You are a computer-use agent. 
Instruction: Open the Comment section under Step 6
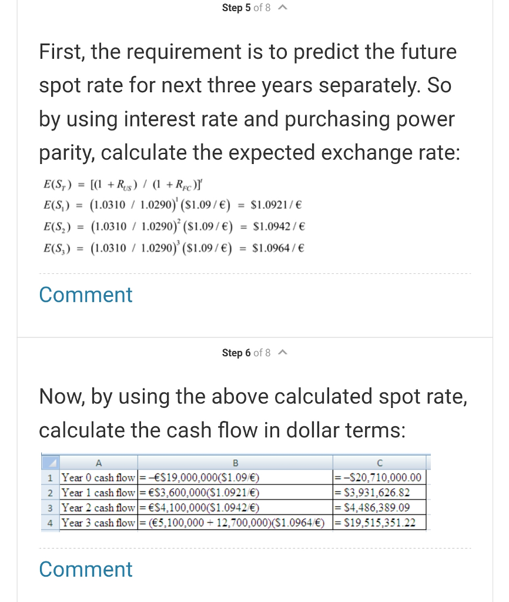(85, 569)
